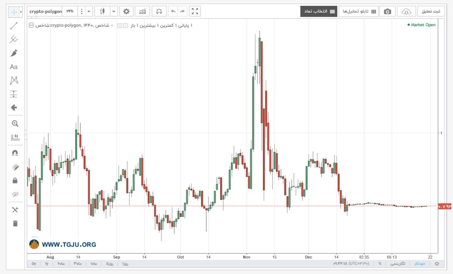Click the left arrow icon in sidebar
Image resolution: width=453 pixels, height=274 pixels.
[14, 108]
